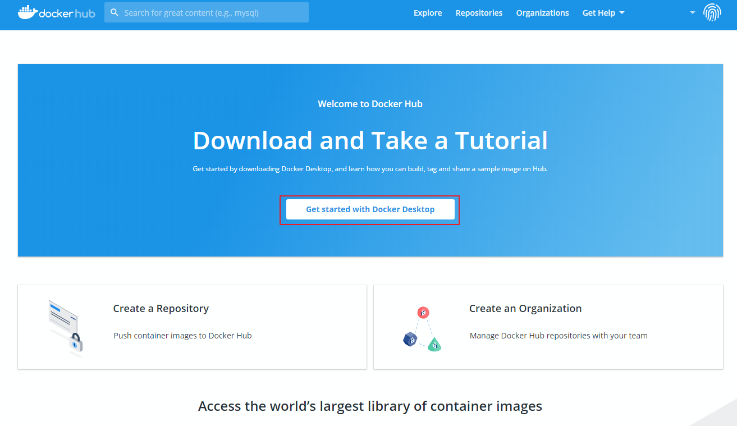Image resolution: width=737 pixels, height=426 pixels.
Task: Open Repositories in top navigation
Action: tap(479, 13)
